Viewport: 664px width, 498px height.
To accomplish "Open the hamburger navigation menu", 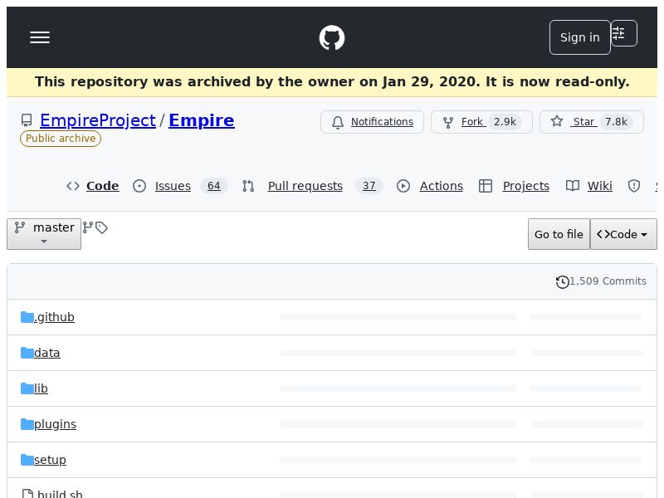I will point(40,37).
